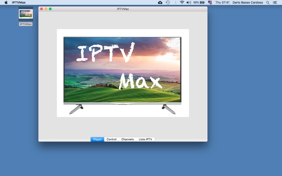Open the Control tab
282x176 pixels.
111,139
